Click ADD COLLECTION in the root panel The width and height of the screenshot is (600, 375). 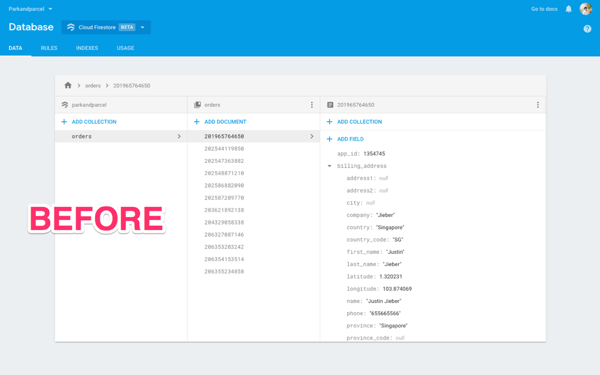(x=88, y=121)
